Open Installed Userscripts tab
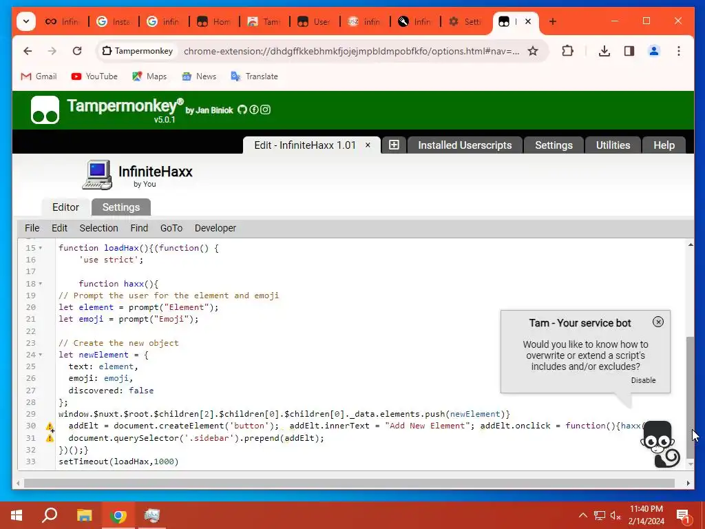Viewport: 705px width, 529px height. tap(465, 145)
